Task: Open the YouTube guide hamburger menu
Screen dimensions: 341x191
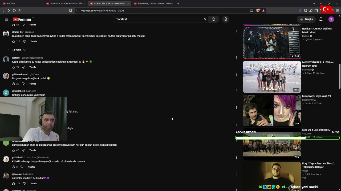Action: [x=6, y=19]
